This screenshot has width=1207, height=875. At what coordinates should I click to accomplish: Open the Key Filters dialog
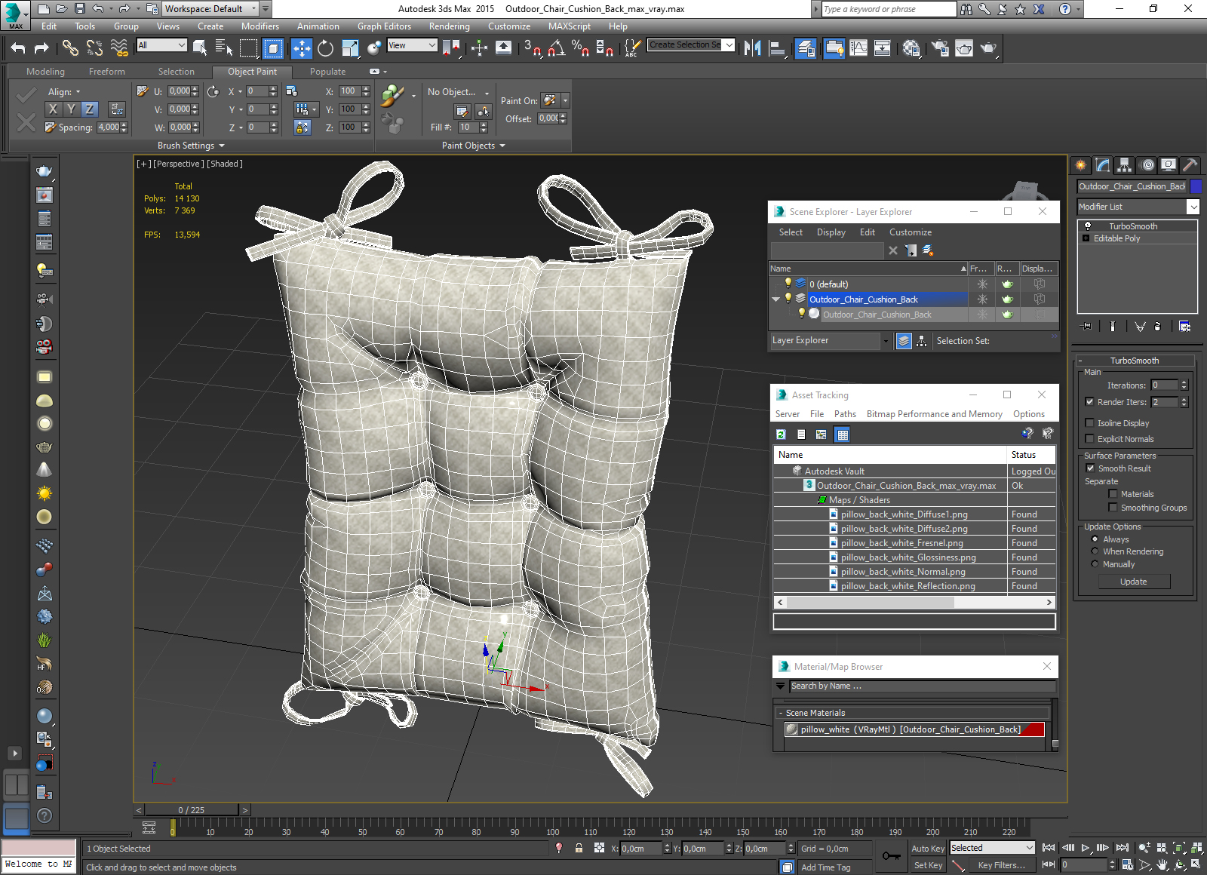pos(1001,865)
